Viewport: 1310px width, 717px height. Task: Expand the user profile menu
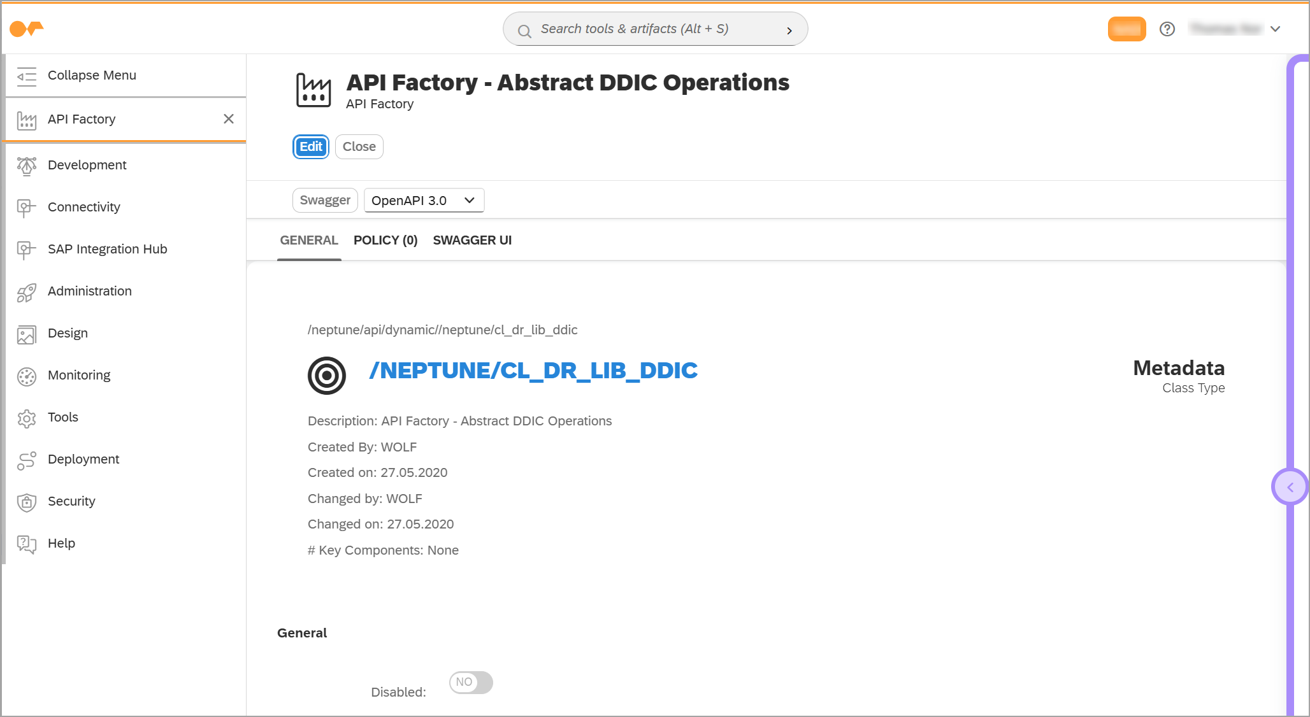[x=1276, y=29]
